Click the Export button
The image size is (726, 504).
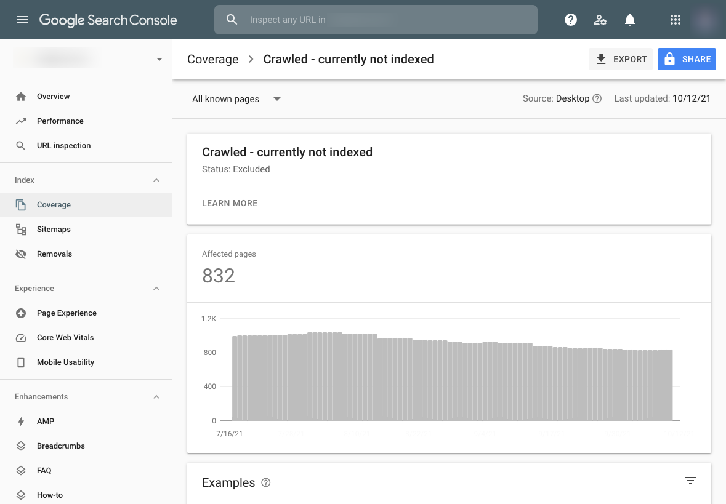click(621, 59)
